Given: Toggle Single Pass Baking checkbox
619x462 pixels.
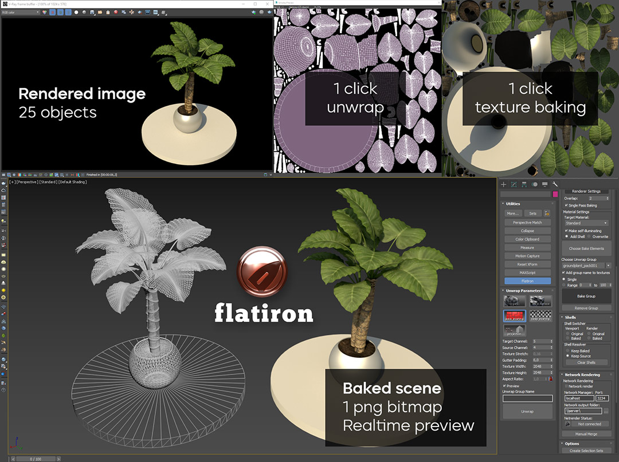Looking at the screenshot, I should tap(566, 206).
